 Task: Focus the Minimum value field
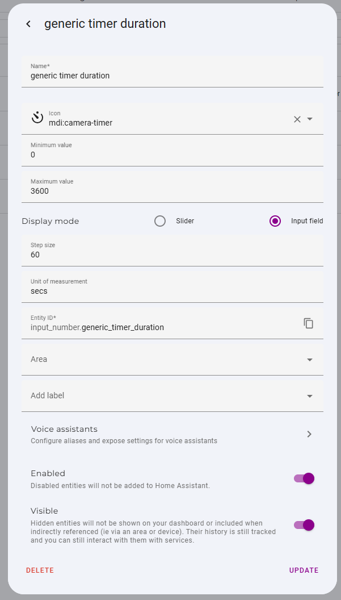click(172, 154)
